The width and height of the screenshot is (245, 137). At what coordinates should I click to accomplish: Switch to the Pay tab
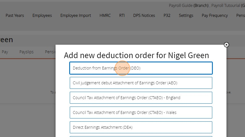click(5, 52)
